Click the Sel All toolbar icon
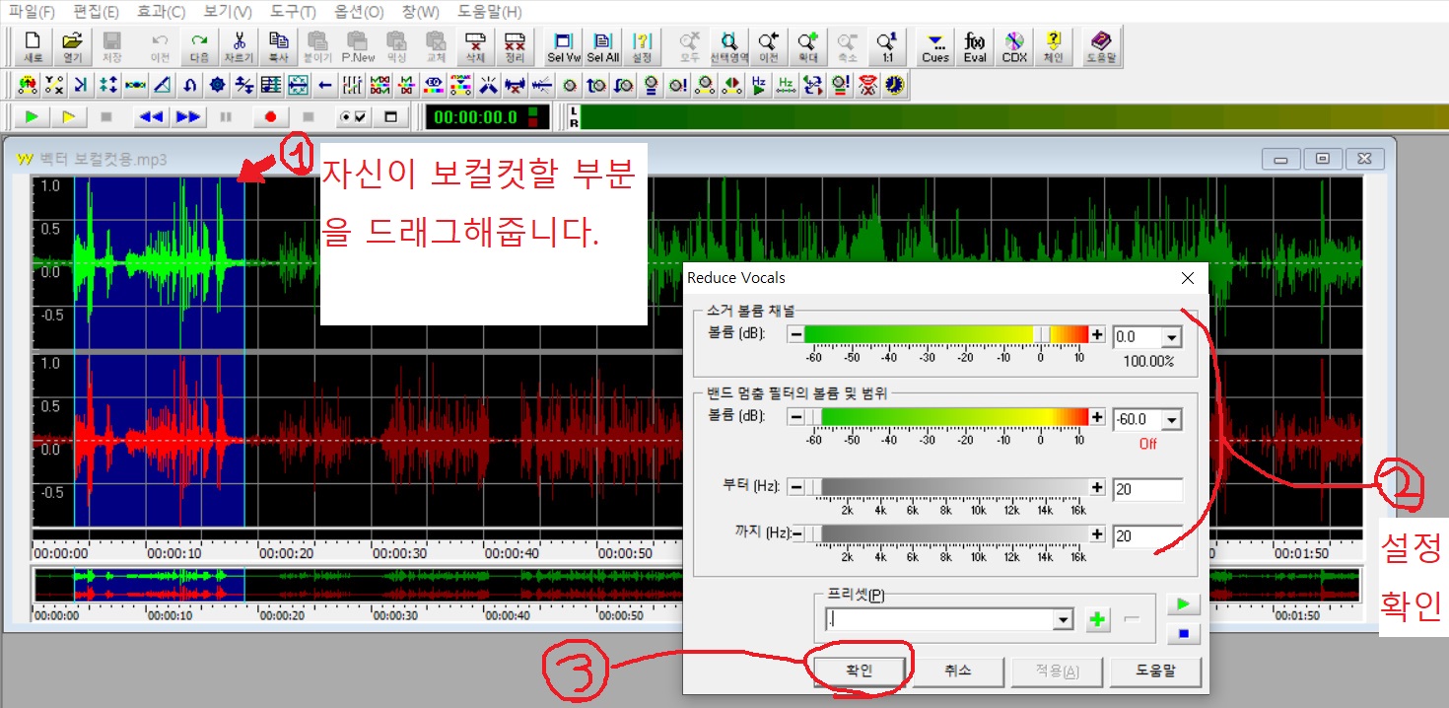The image size is (1449, 708). point(602,45)
